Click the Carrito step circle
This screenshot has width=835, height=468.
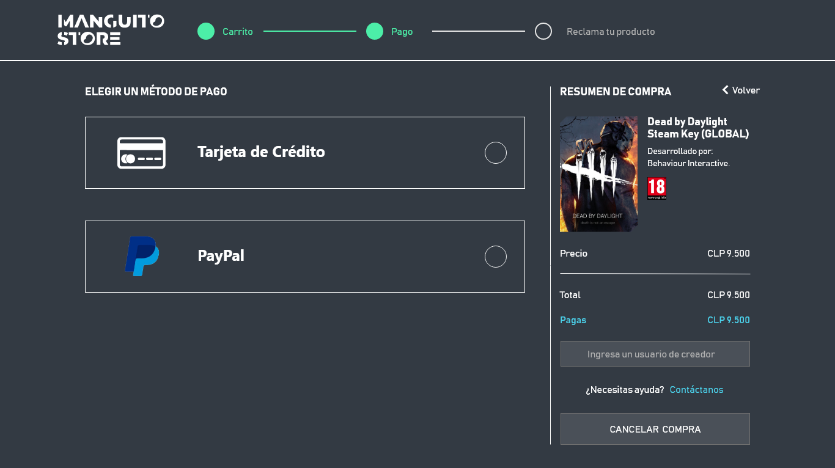tap(206, 31)
